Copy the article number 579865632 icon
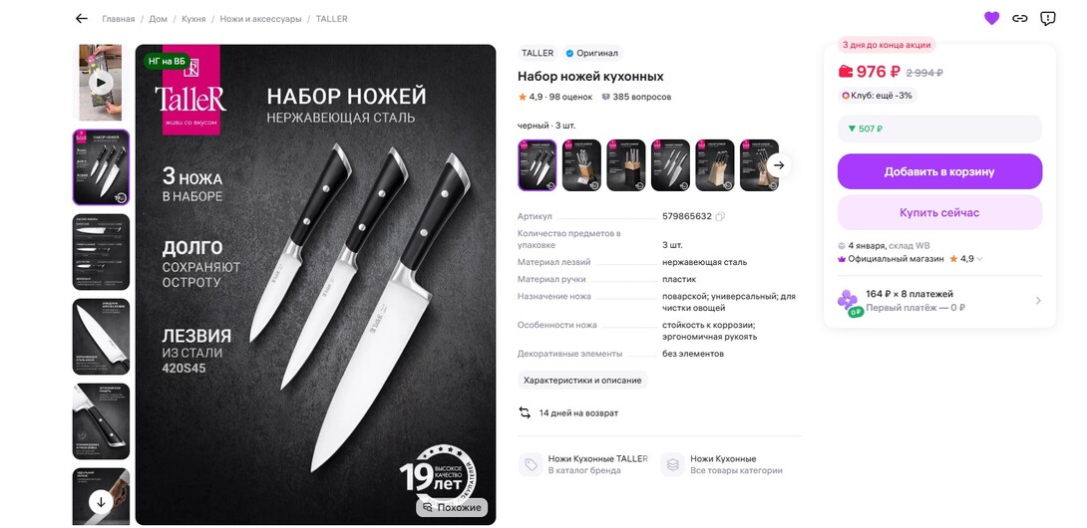The height and width of the screenshot is (528, 1087). click(720, 217)
